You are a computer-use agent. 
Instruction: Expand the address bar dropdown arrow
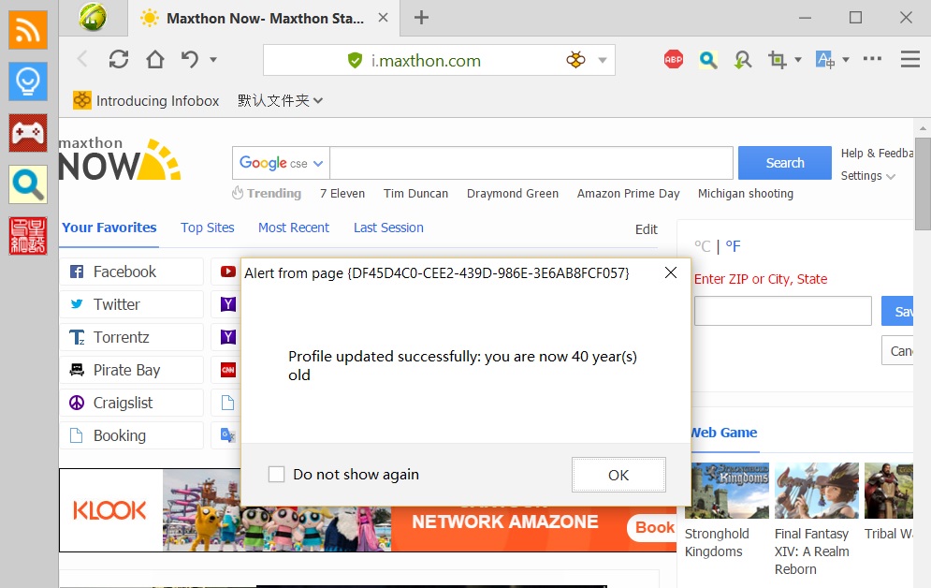[603, 60]
